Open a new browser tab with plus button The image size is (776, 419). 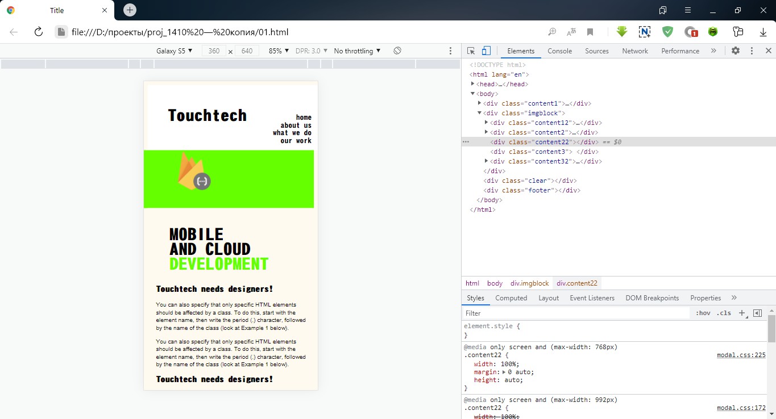(x=130, y=10)
